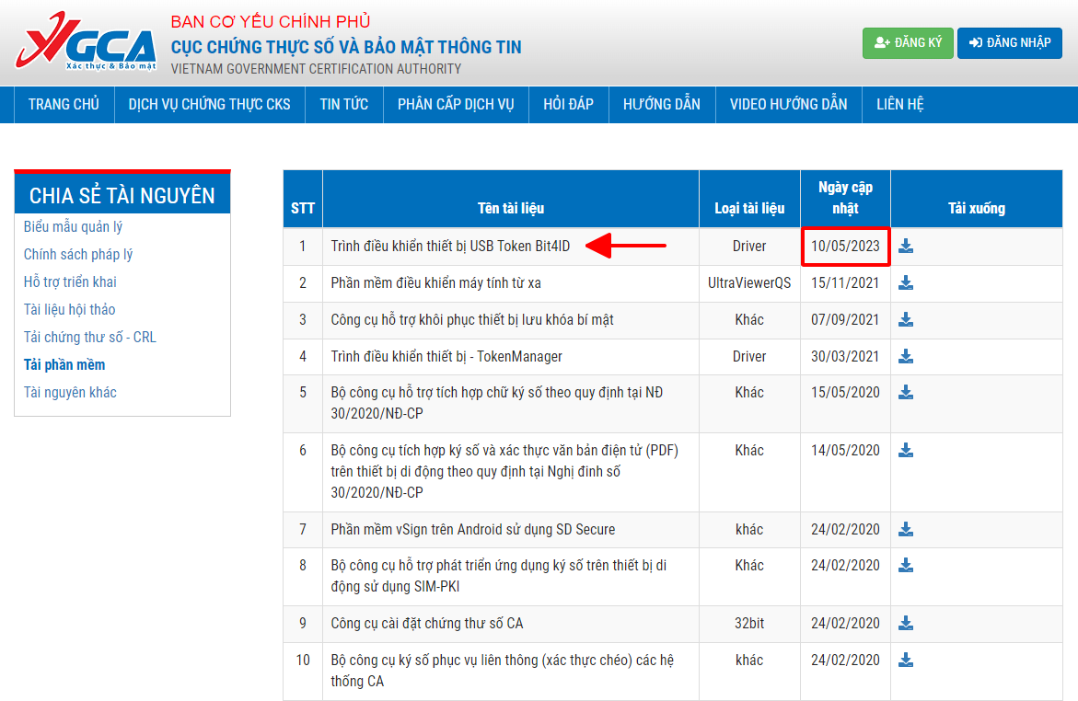Click the Ngày cập nhật column header
Image resolution: width=1078 pixels, height=701 pixels.
pos(844,198)
